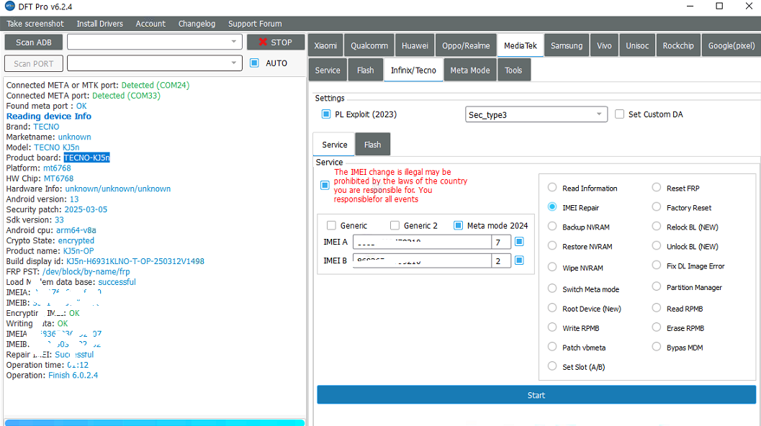This screenshot has width=761, height=426.
Task: Click the highlighted TECNO-KJ5n text in log
Action: (87, 158)
